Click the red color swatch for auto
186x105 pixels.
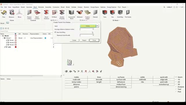(16, 47)
